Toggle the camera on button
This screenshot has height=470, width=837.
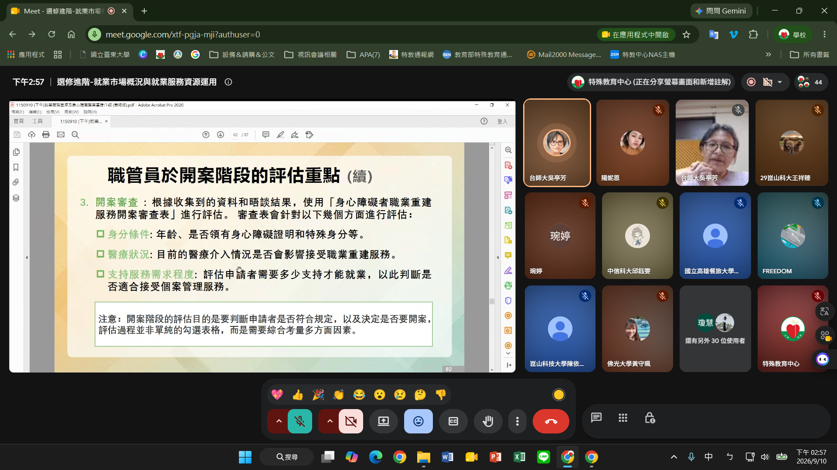click(x=350, y=421)
